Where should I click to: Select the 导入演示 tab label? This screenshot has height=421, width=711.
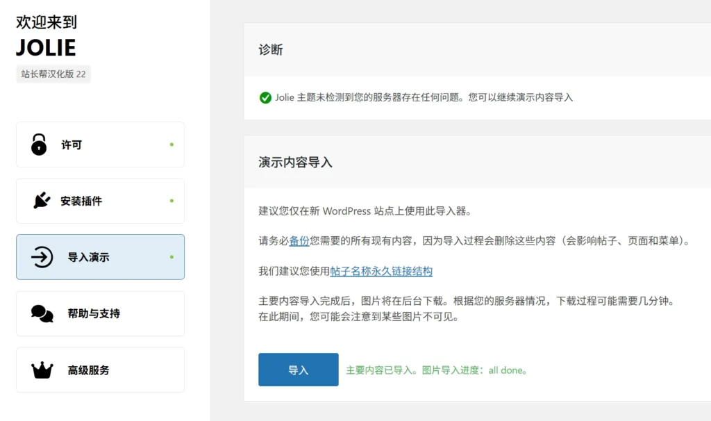(88, 258)
